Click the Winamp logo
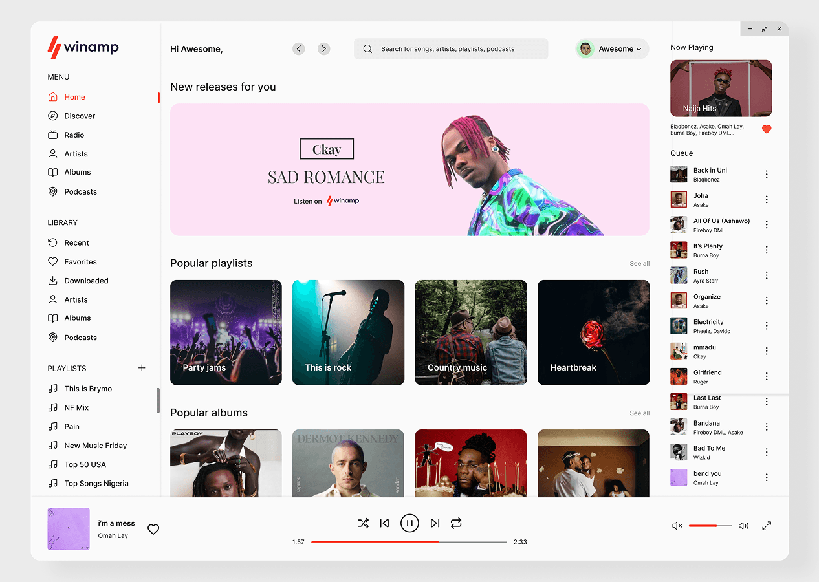This screenshot has width=819, height=582. [x=83, y=48]
